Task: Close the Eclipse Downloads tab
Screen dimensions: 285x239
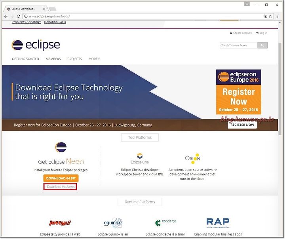Action: 44,9
